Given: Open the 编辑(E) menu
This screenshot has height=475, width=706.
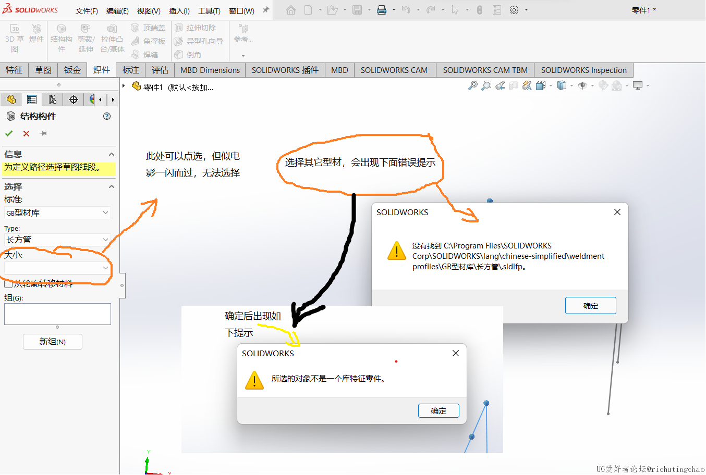Looking at the screenshot, I should click(117, 11).
